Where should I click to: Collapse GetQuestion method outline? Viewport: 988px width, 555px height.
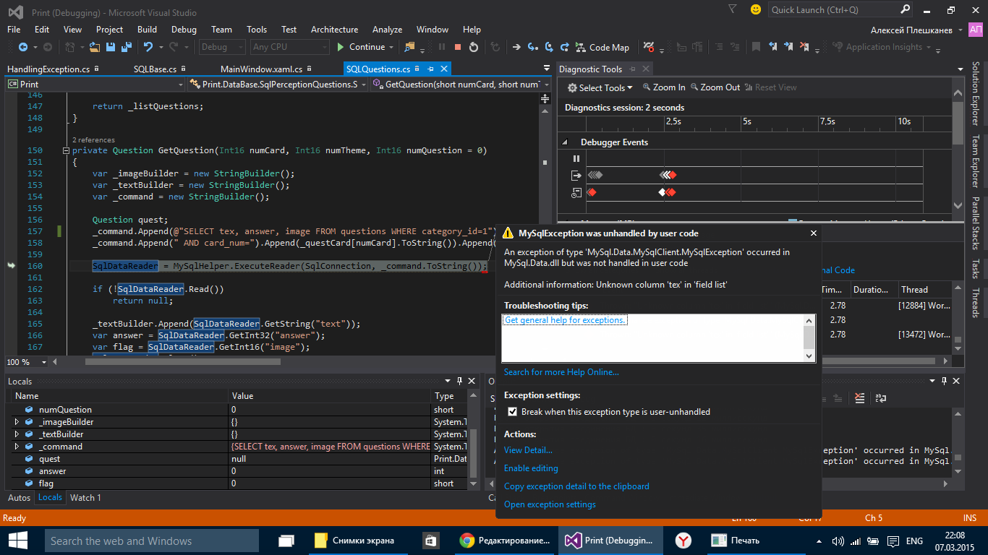66,151
